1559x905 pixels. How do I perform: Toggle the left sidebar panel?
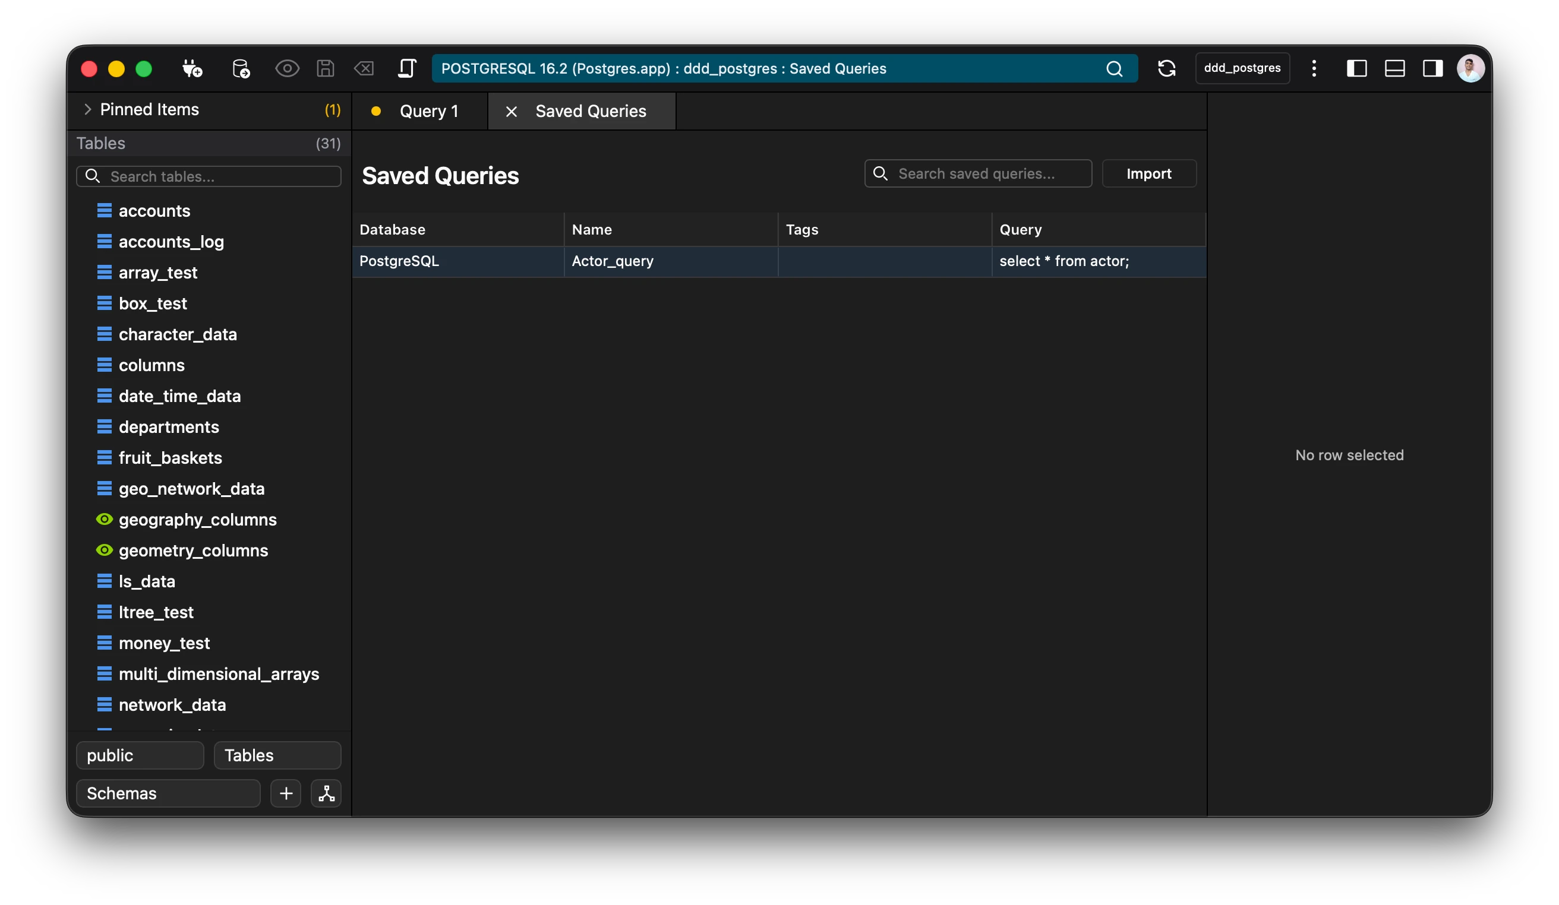click(1357, 69)
